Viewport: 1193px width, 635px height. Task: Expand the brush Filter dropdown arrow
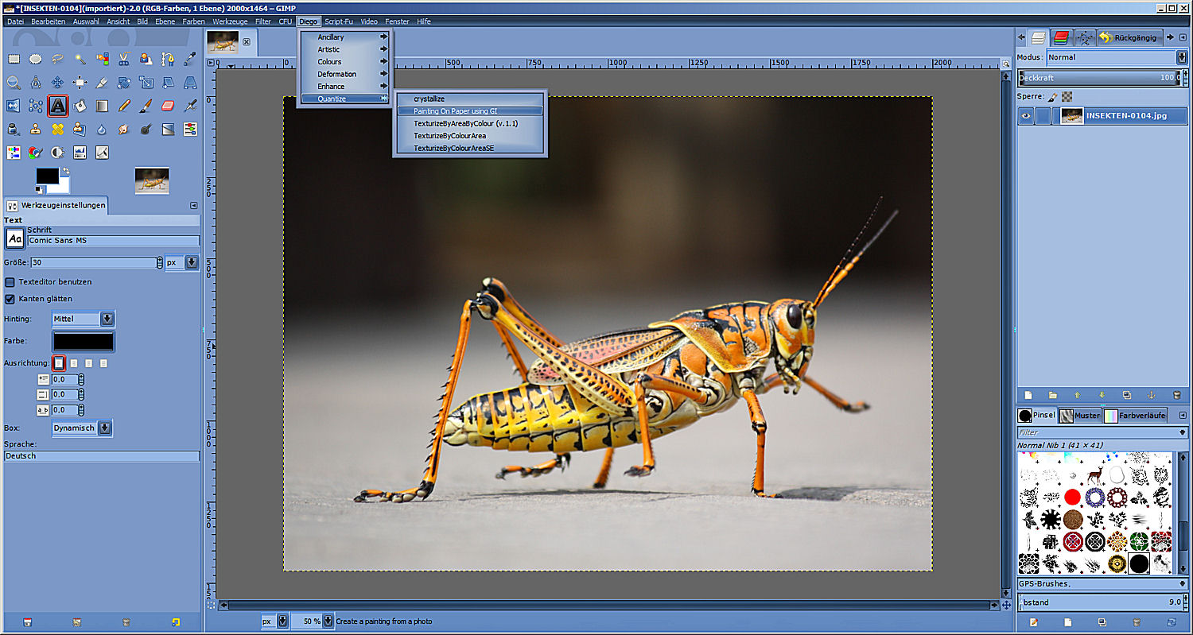(1183, 433)
